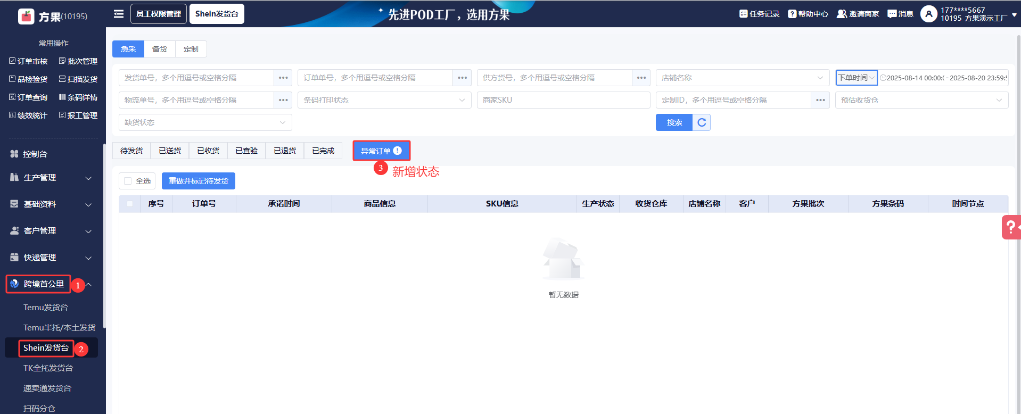Click the refresh reset icon beside 搜索
The height and width of the screenshot is (414, 1021).
702,122
